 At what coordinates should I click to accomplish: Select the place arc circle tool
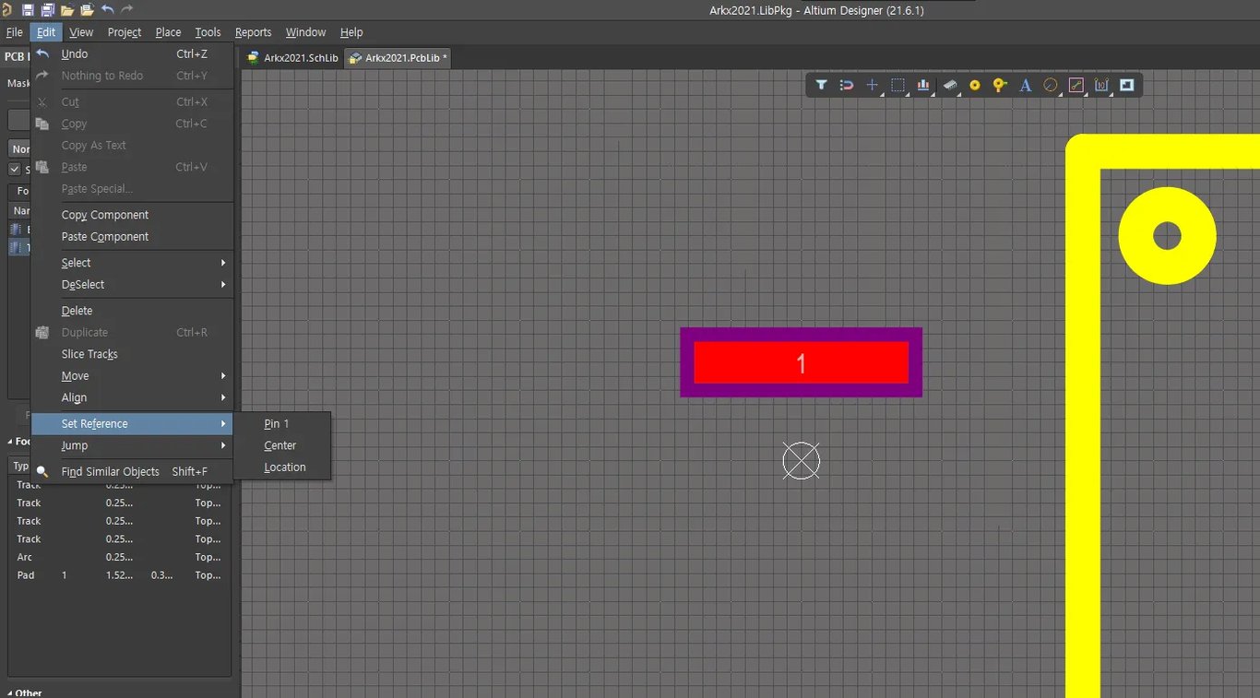click(x=1050, y=85)
